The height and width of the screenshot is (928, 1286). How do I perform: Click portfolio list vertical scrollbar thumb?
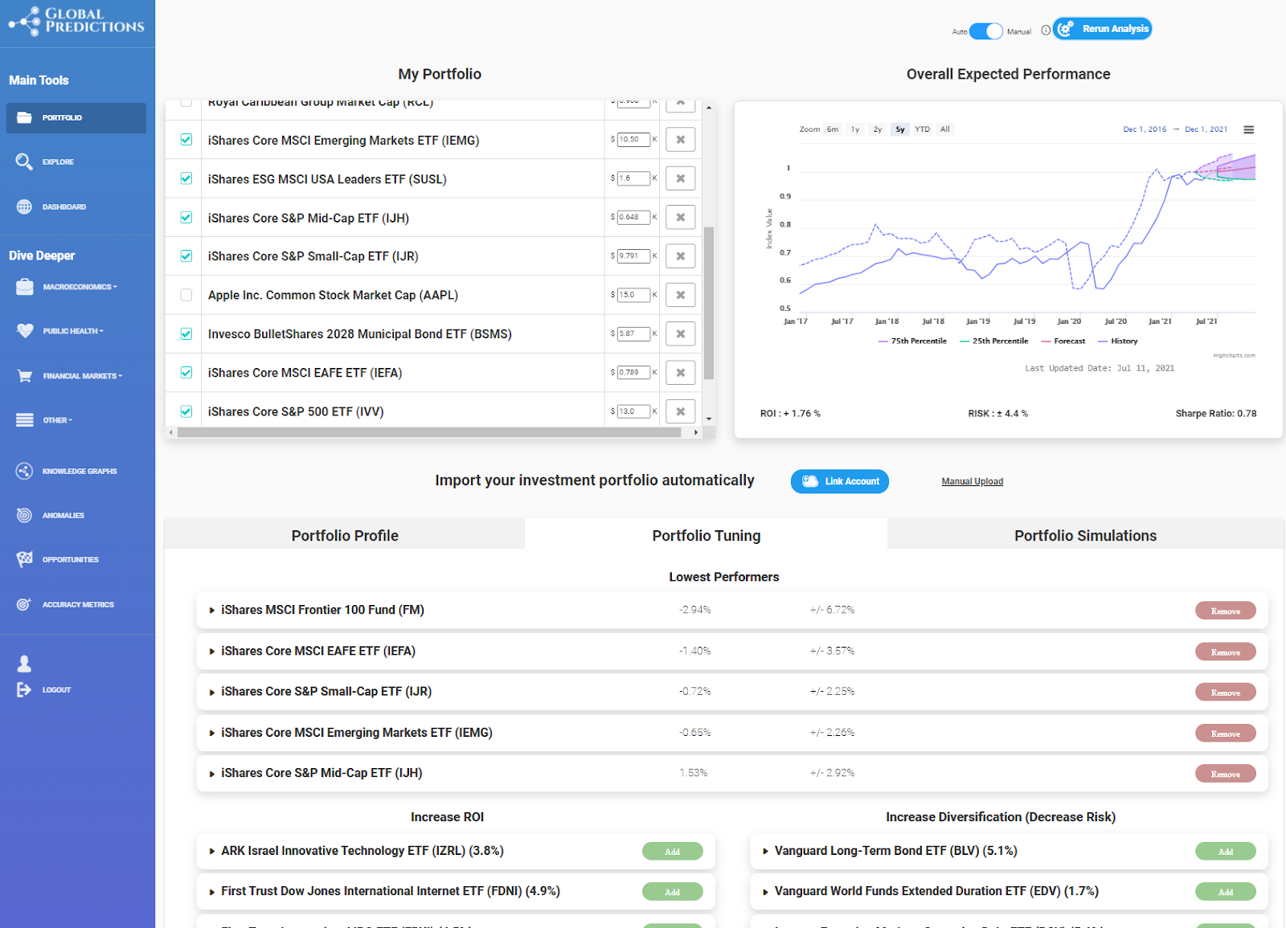click(x=709, y=303)
